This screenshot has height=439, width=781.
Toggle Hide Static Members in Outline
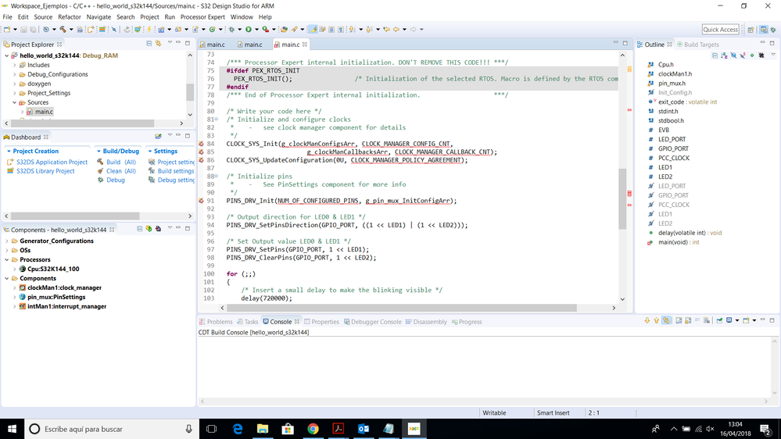(743, 55)
